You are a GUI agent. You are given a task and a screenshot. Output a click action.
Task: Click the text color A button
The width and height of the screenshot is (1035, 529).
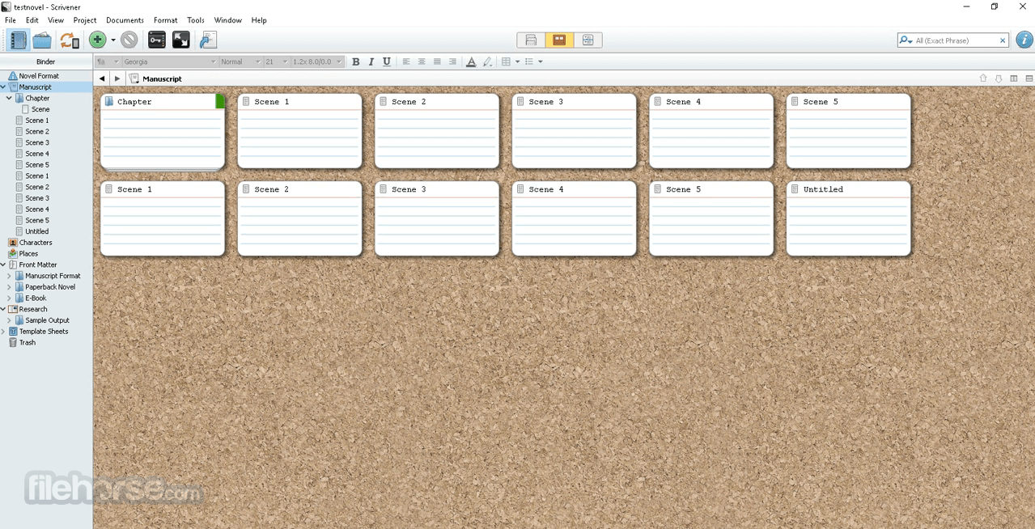tap(471, 61)
